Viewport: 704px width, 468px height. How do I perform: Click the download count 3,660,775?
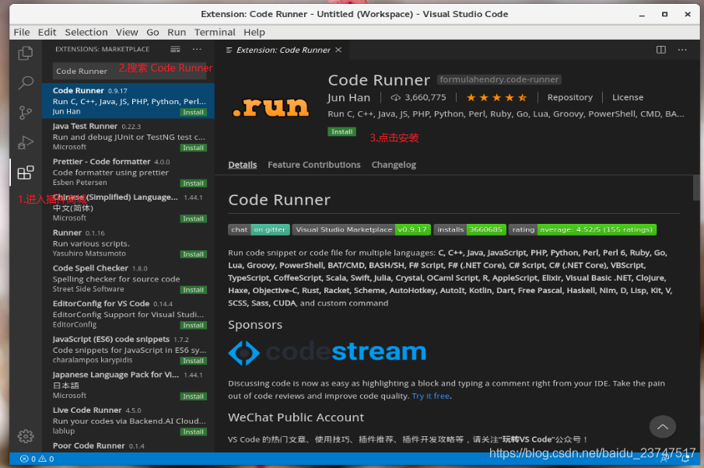(x=419, y=97)
